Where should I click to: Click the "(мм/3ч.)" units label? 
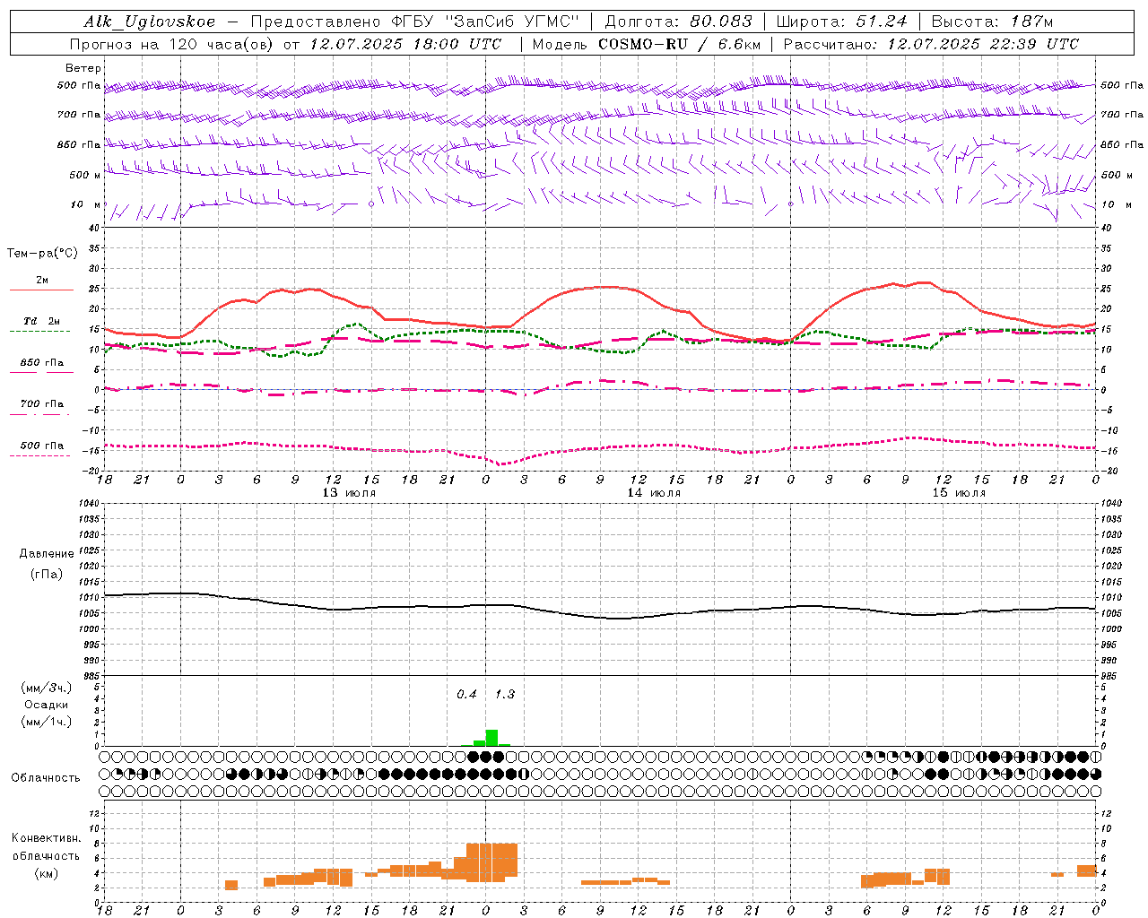pos(47,688)
